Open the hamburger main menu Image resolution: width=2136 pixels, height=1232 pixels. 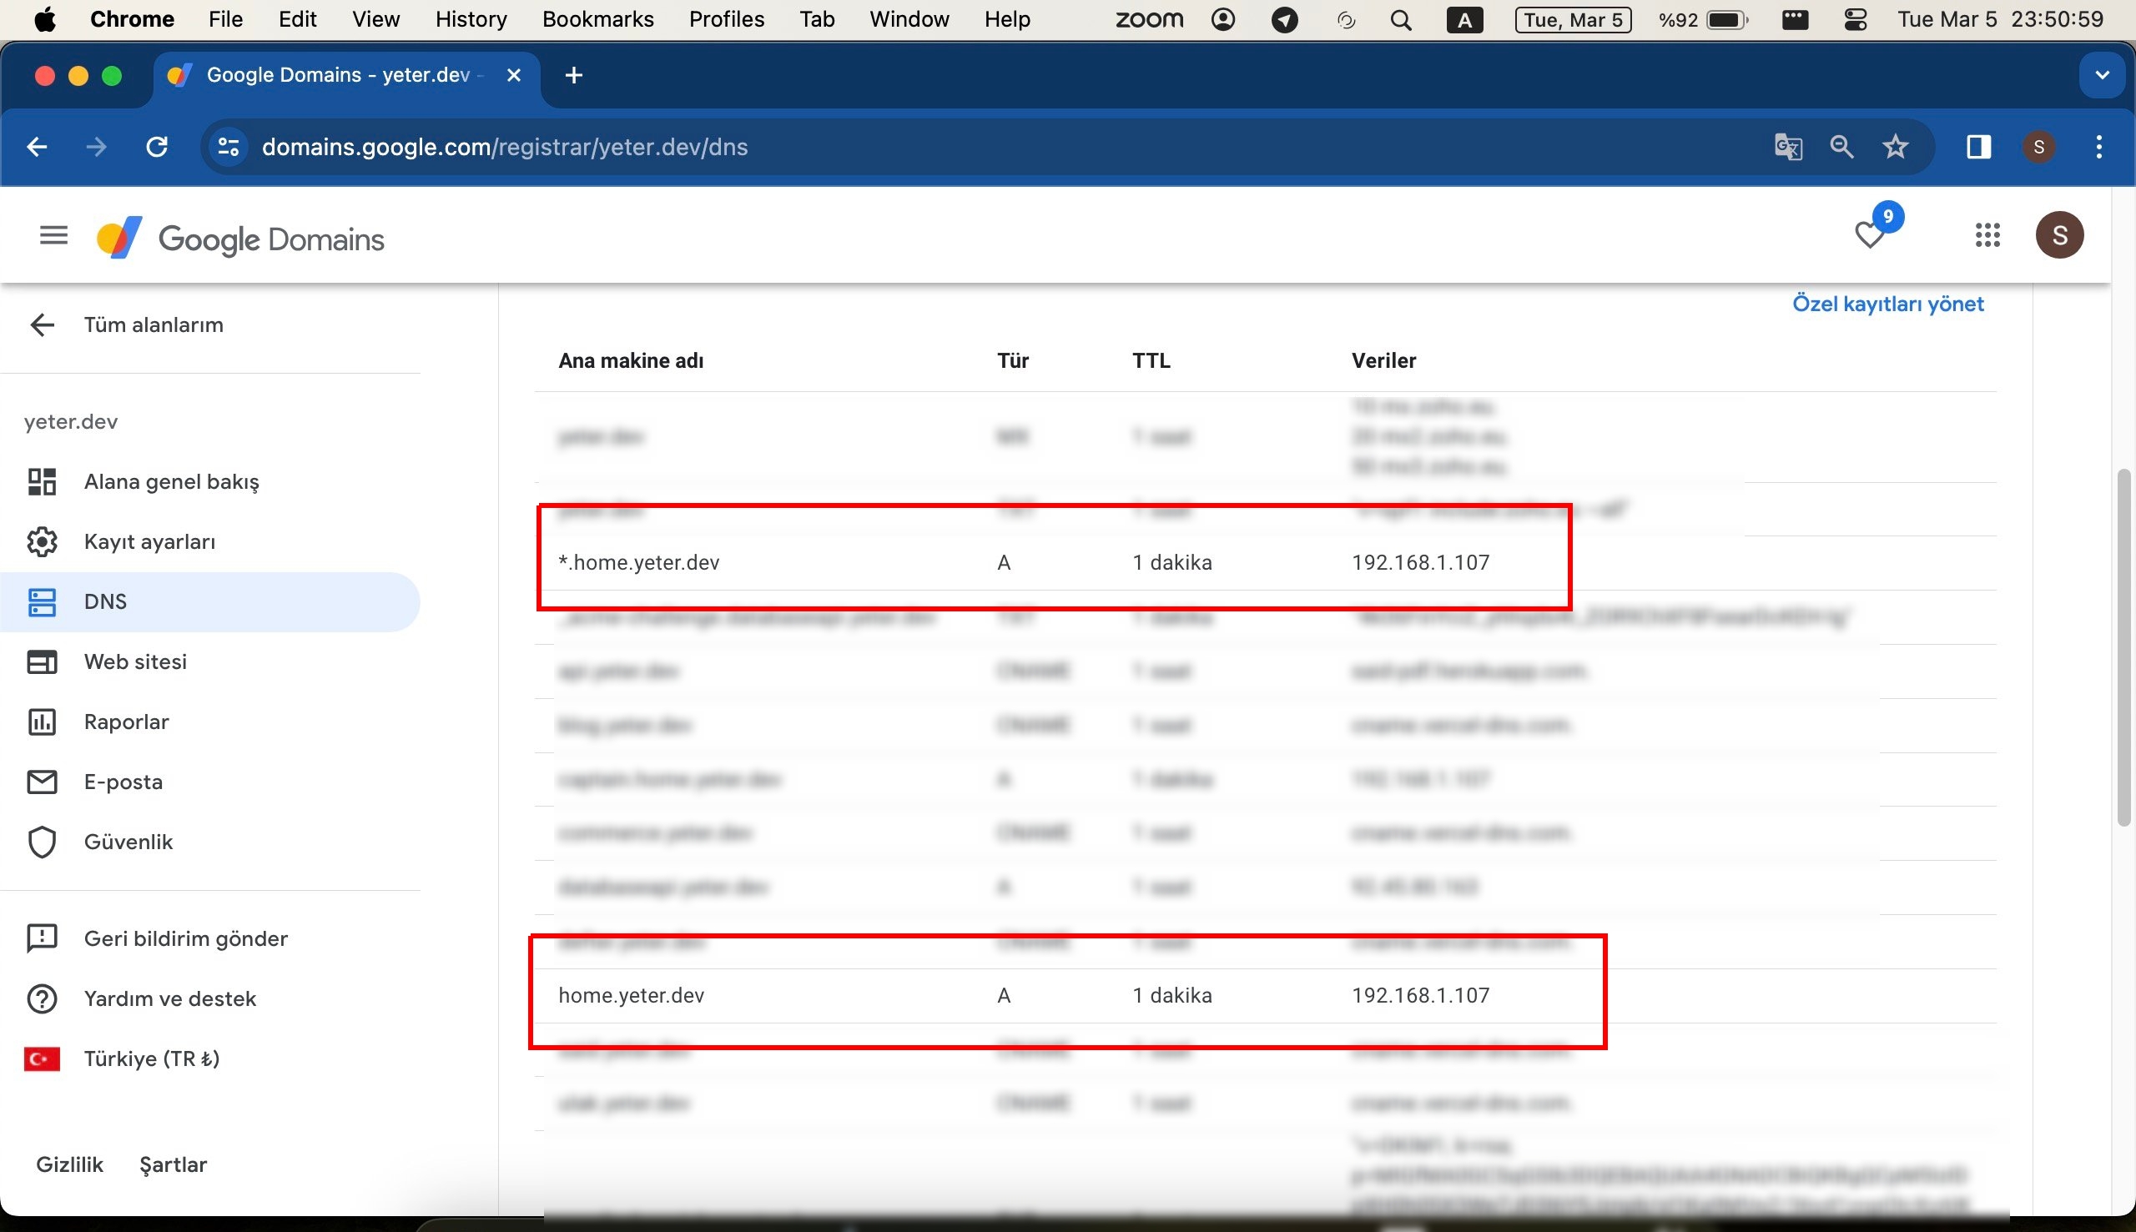53,234
